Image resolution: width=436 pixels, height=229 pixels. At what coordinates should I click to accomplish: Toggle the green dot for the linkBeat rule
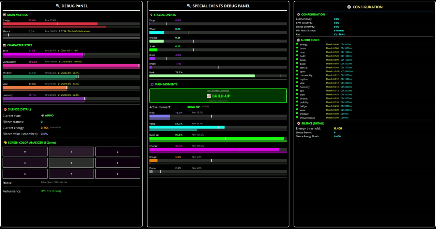click(x=297, y=113)
